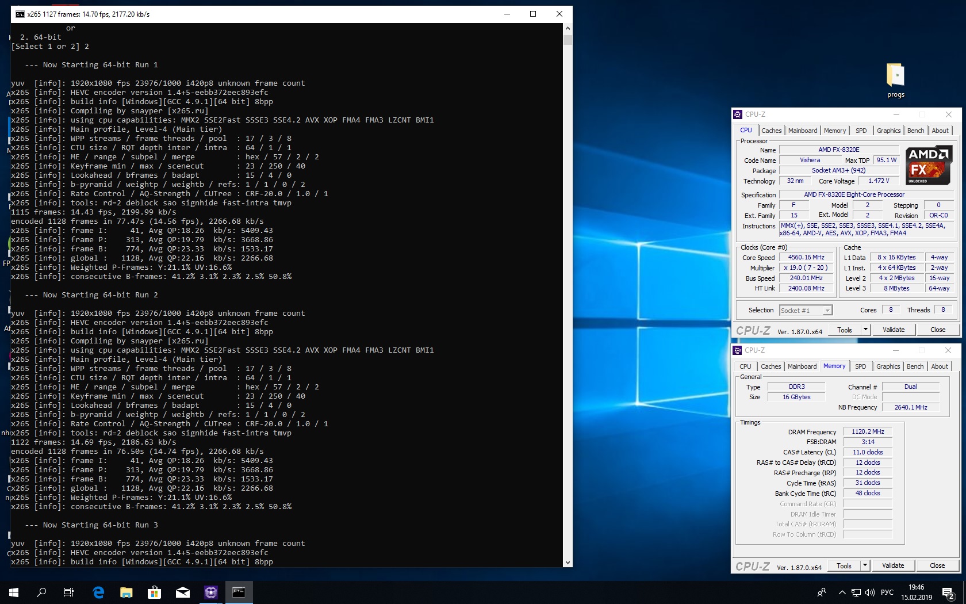Expand the Socket #1 selection dropdown
Image resolution: width=966 pixels, height=604 pixels.
tap(827, 311)
